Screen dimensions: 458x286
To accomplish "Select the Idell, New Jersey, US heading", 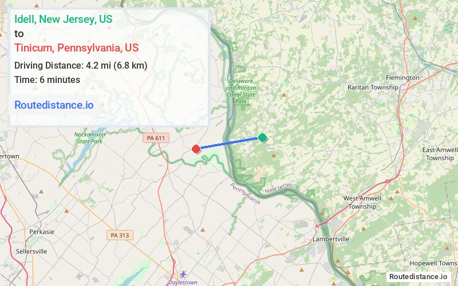I will tap(64, 19).
